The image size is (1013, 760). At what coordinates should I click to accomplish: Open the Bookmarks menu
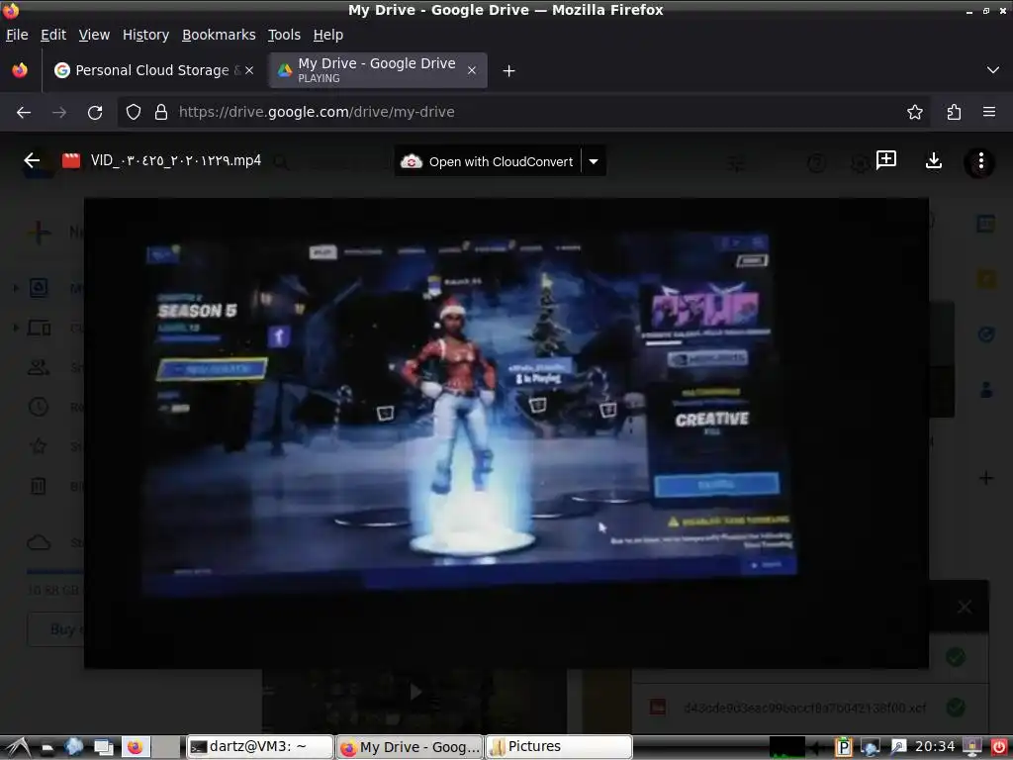point(219,35)
